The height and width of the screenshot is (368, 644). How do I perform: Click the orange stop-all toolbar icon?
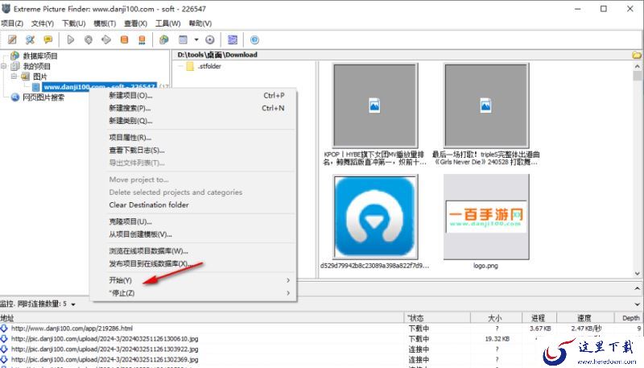click(142, 39)
